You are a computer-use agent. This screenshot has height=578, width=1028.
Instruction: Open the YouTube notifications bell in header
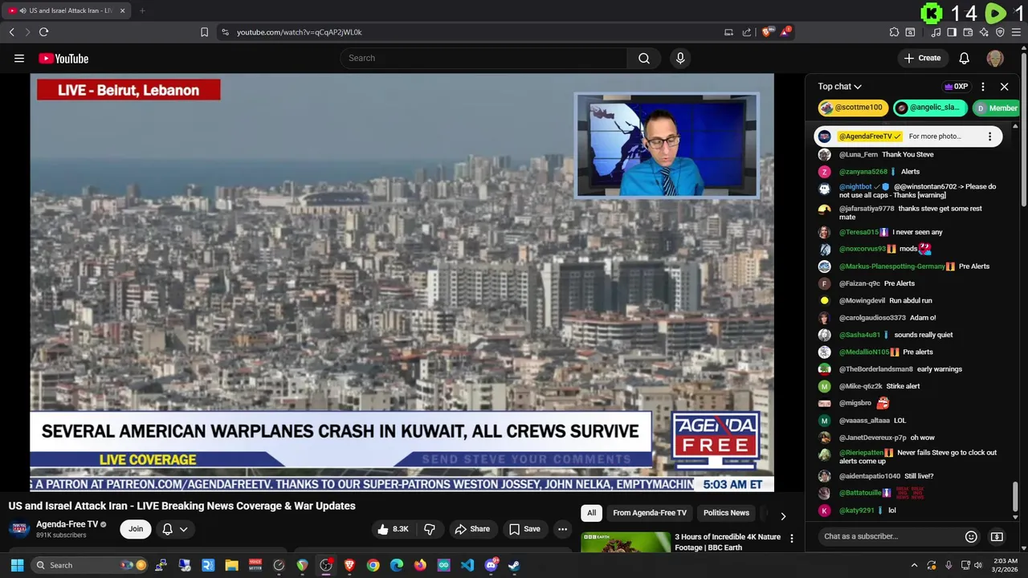(x=965, y=58)
